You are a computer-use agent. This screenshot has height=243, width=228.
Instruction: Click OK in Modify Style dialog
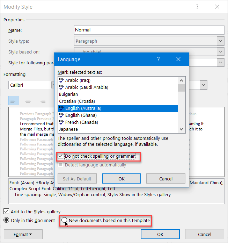160,234
